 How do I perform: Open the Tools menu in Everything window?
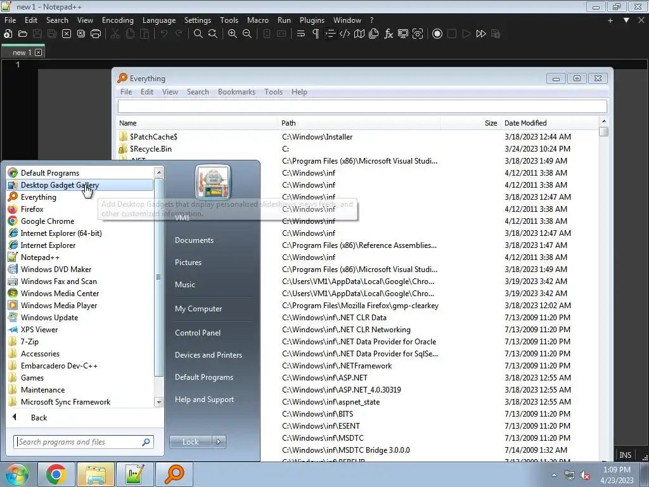tap(274, 92)
